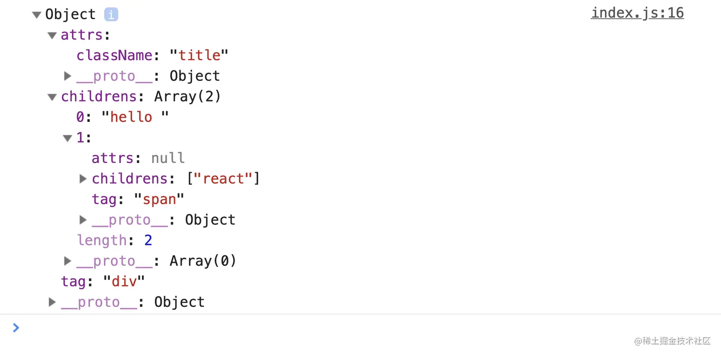The height and width of the screenshot is (356, 721).
Task: Expand __proto__ under attrs
Action: tap(68, 76)
